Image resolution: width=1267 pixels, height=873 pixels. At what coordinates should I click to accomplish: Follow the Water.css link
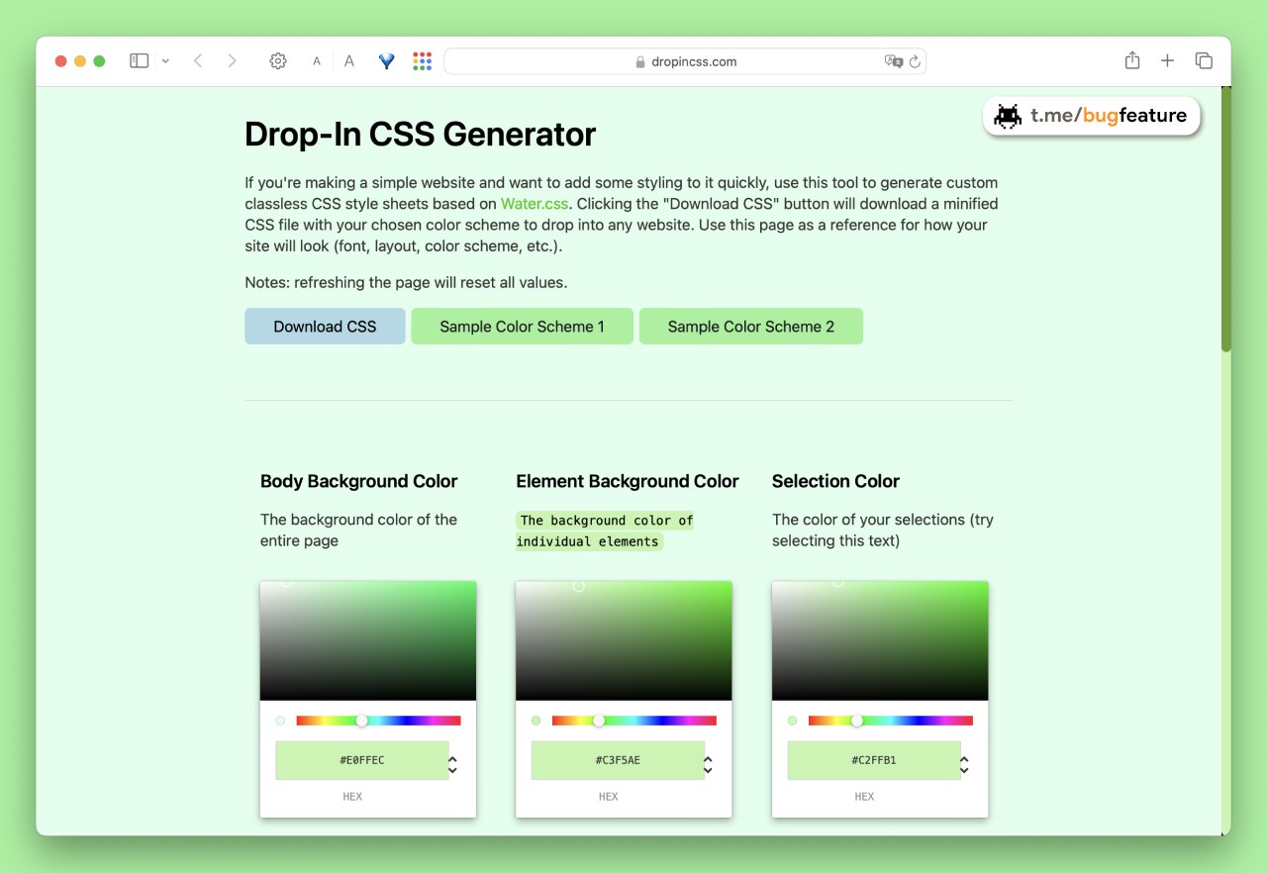click(535, 204)
